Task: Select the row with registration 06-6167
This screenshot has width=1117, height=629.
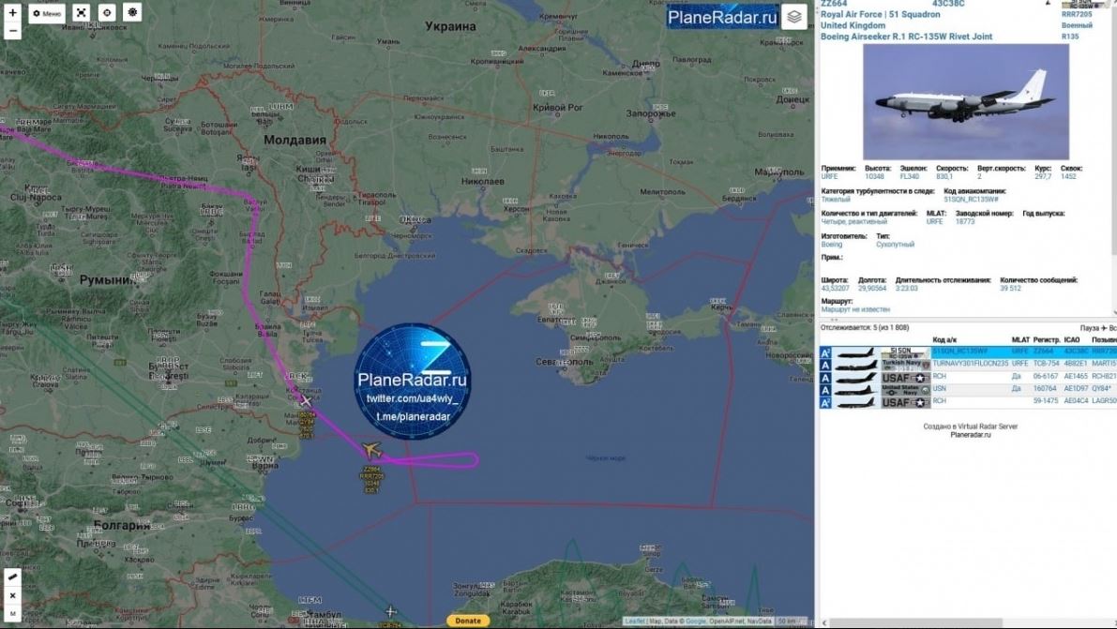Action: point(968,377)
